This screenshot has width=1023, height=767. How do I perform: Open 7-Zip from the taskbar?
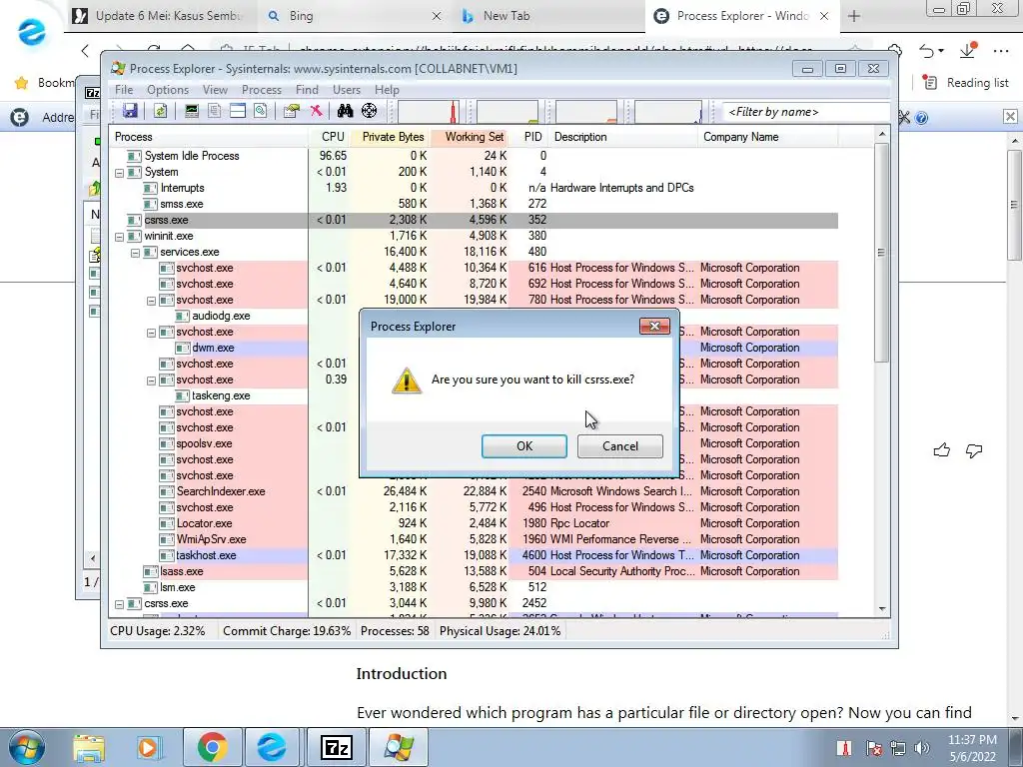pyautogui.click(x=337, y=747)
